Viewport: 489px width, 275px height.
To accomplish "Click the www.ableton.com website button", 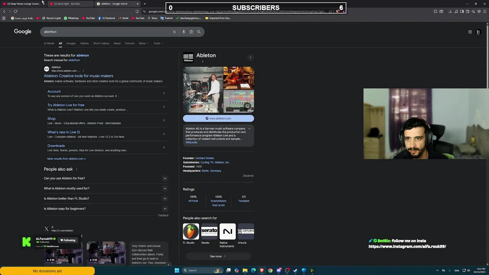I will pyautogui.click(x=219, y=118).
